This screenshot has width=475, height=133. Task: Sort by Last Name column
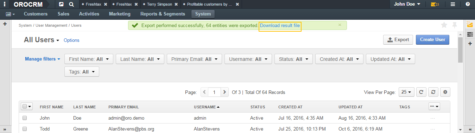point(84,107)
